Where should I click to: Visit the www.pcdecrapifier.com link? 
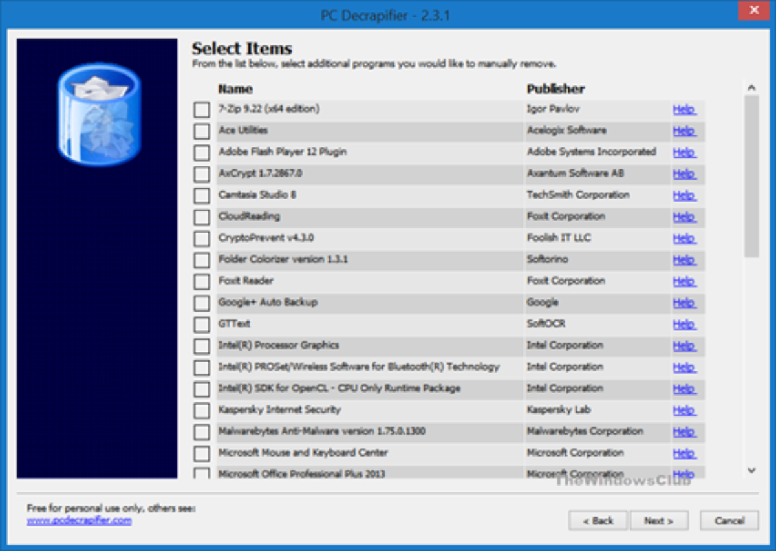coord(79,520)
